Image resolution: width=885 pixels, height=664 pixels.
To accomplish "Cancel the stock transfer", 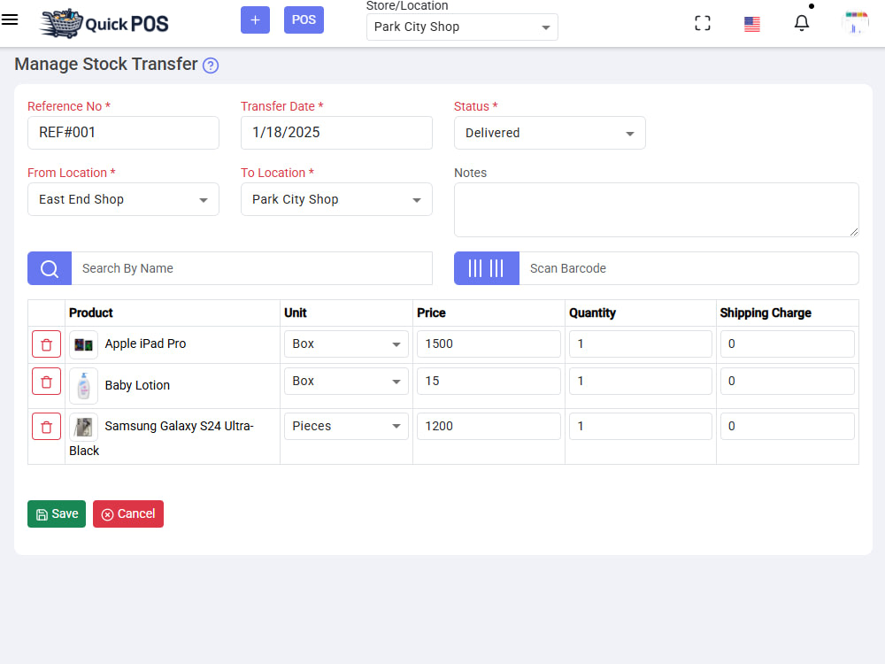I will tap(128, 513).
